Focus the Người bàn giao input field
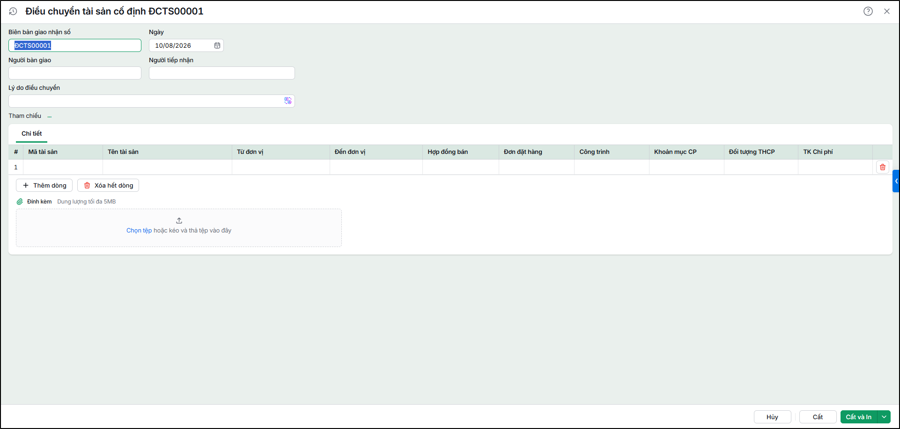The width and height of the screenshot is (900, 429). click(x=75, y=73)
